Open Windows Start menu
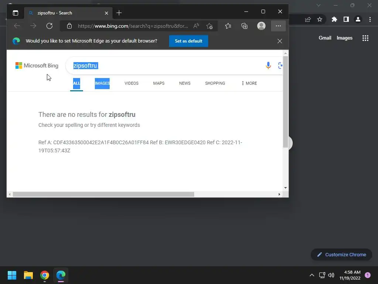This screenshot has width=378, height=284. (x=12, y=275)
